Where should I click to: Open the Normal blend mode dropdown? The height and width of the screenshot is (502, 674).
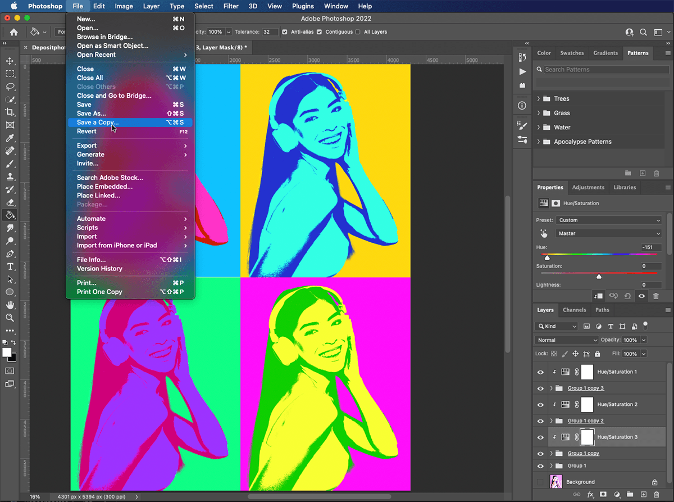566,340
